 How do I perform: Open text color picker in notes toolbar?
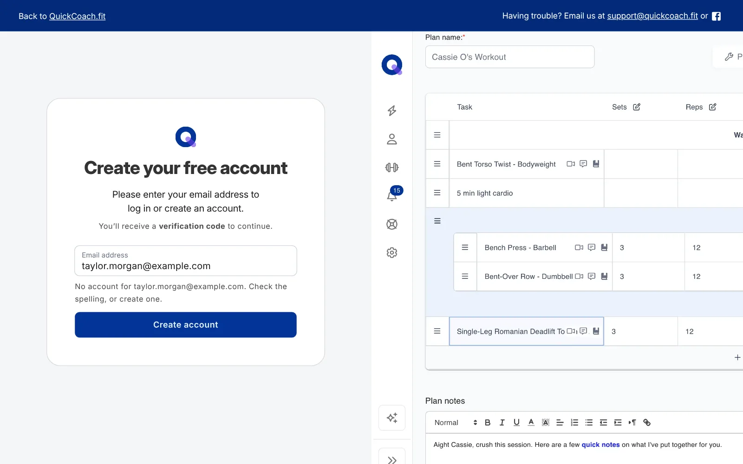pyautogui.click(x=531, y=422)
